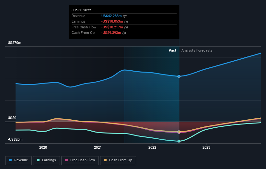This screenshot has height=169, width=266.
Task: Click the -US$10.217m free cash flow value
Action: pos(112,27)
